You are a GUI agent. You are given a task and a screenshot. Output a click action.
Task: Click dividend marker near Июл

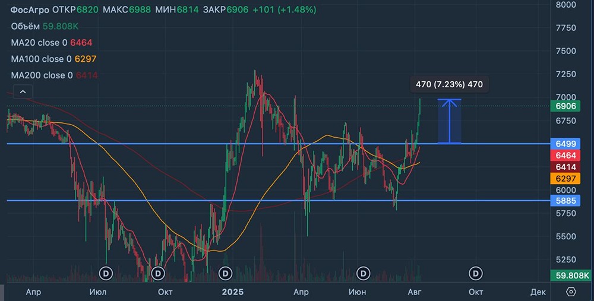coord(106,273)
